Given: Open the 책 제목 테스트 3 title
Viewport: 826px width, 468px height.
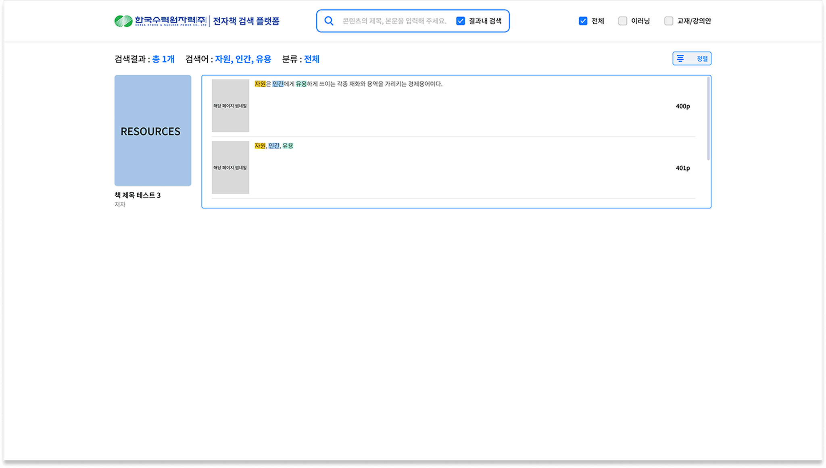Looking at the screenshot, I should click(x=138, y=195).
